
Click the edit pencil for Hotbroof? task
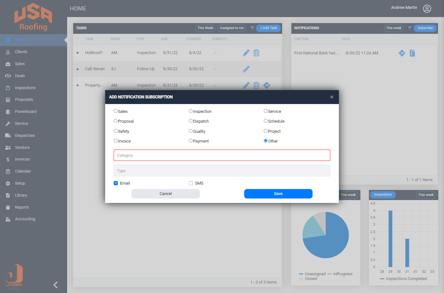click(246, 53)
